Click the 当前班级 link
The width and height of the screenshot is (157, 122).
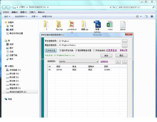pos(104,62)
